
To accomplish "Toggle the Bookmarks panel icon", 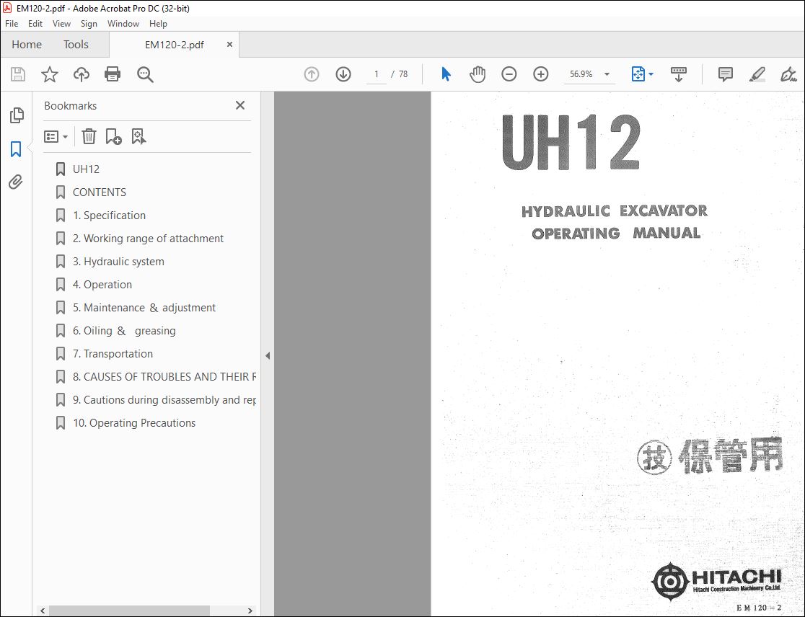I will click(16, 149).
